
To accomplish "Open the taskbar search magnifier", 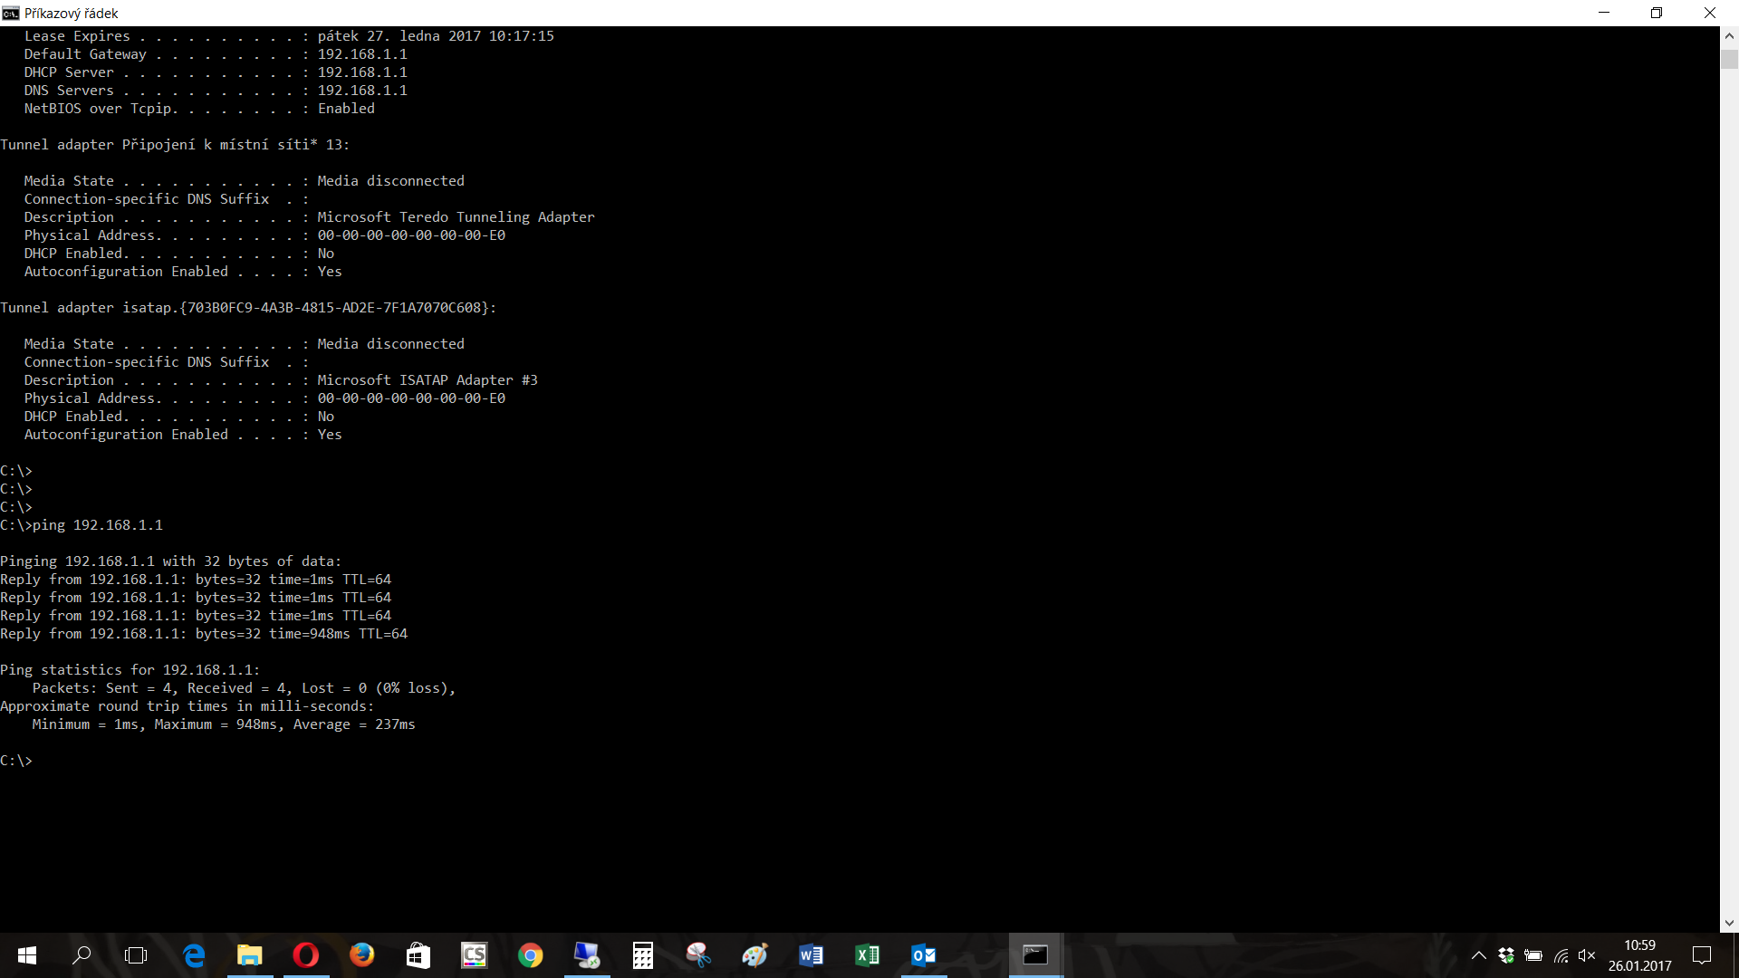I will coord(82,955).
